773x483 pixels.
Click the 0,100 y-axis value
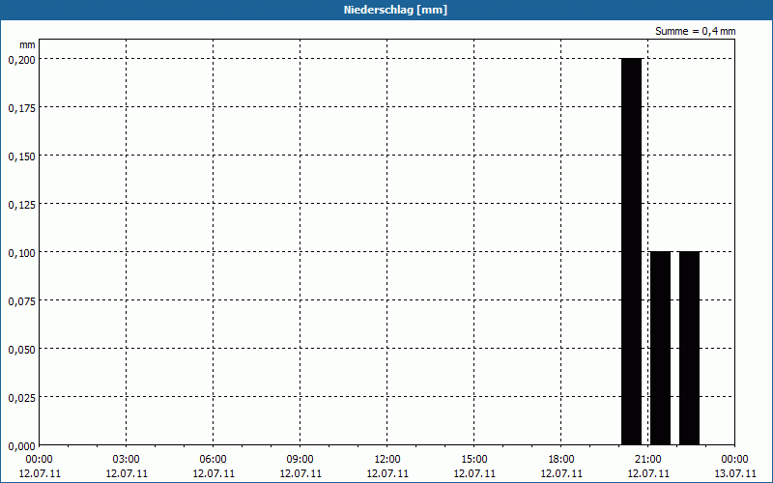point(21,252)
